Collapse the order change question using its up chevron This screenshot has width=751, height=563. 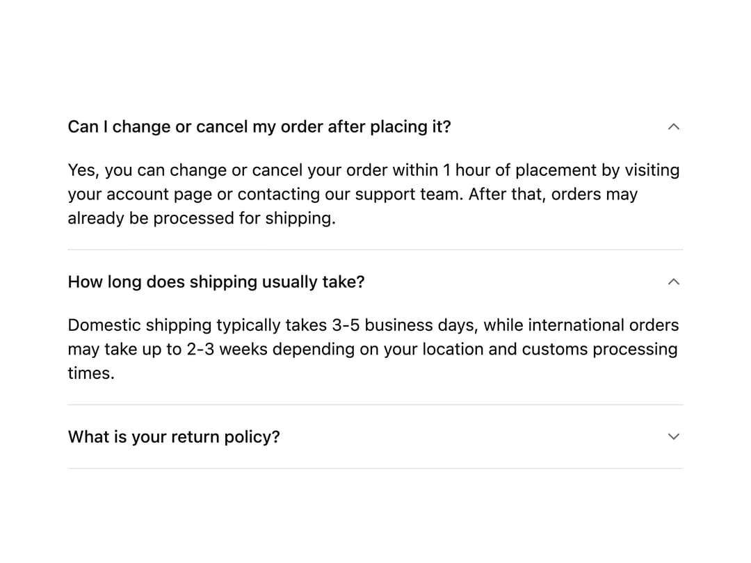click(x=673, y=127)
